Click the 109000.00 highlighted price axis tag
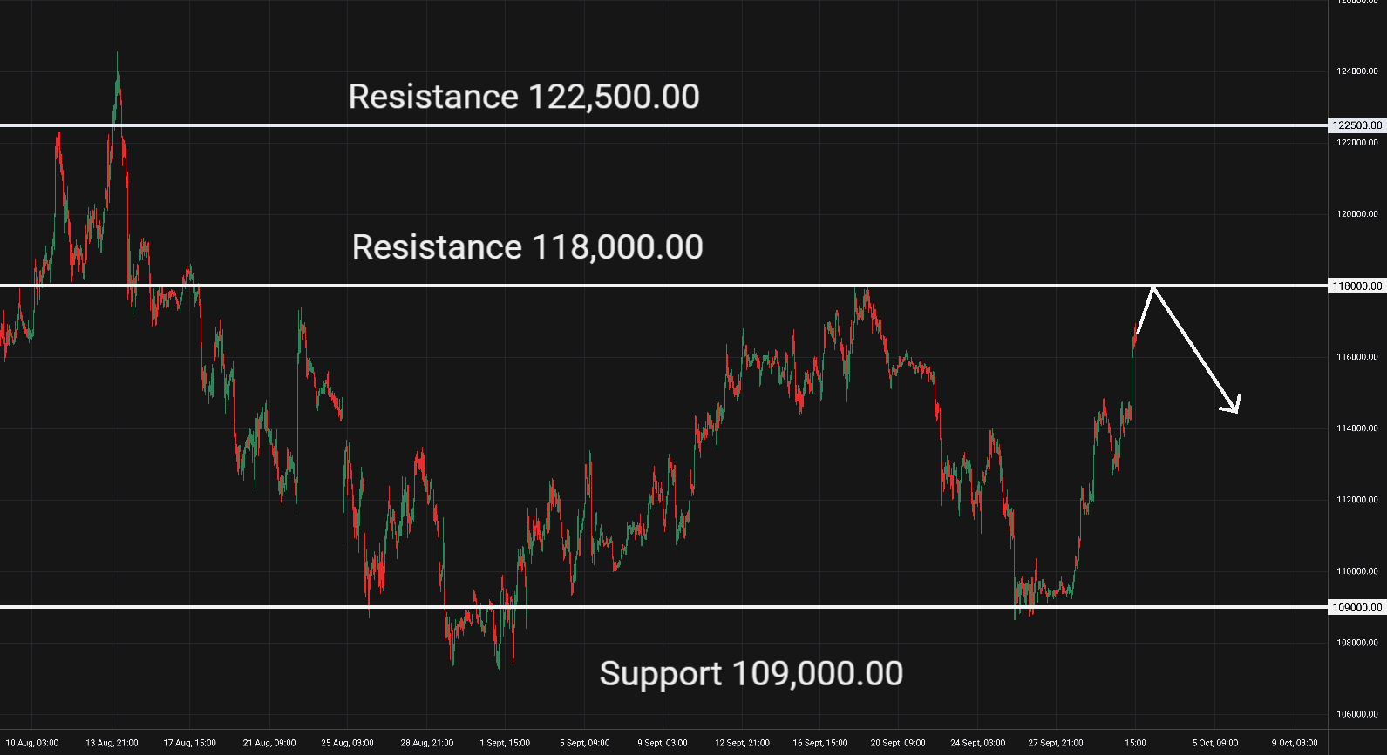The height and width of the screenshot is (755, 1387). (1357, 607)
